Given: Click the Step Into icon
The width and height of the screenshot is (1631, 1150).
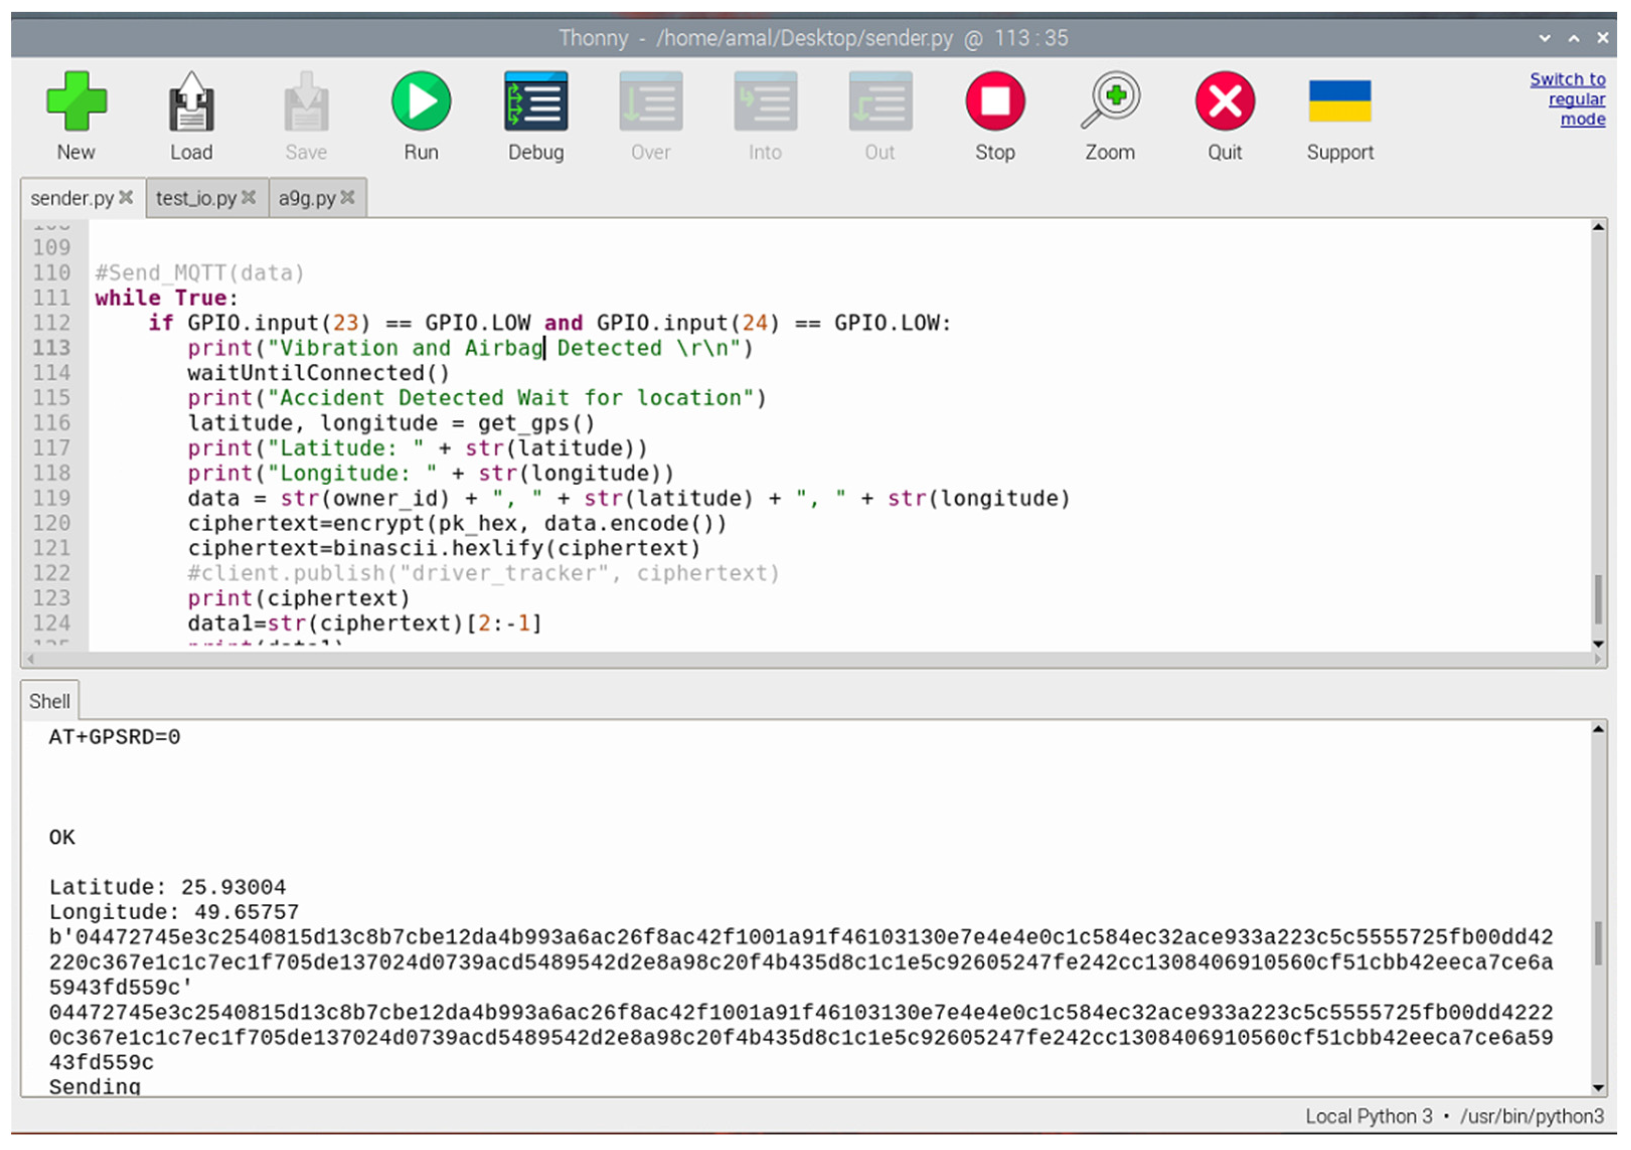Looking at the screenshot, I should click(x=765, y=102).
